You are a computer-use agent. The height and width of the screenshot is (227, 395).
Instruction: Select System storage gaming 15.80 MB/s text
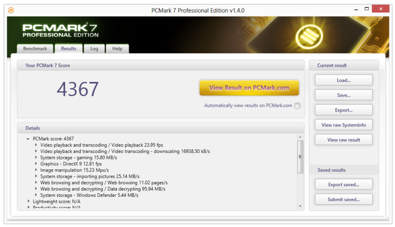[x=79, y=157]
